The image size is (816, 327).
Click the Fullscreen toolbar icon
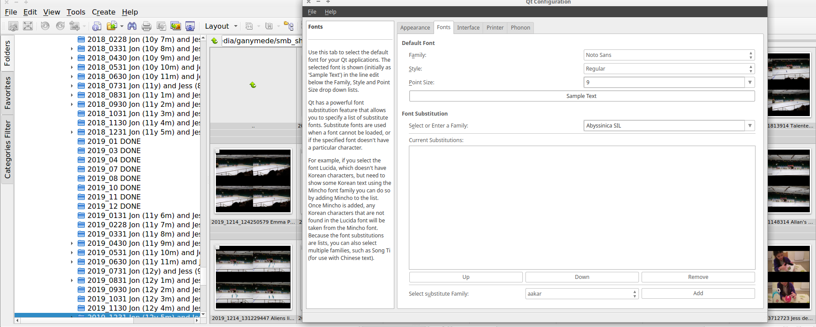point(28,26)
